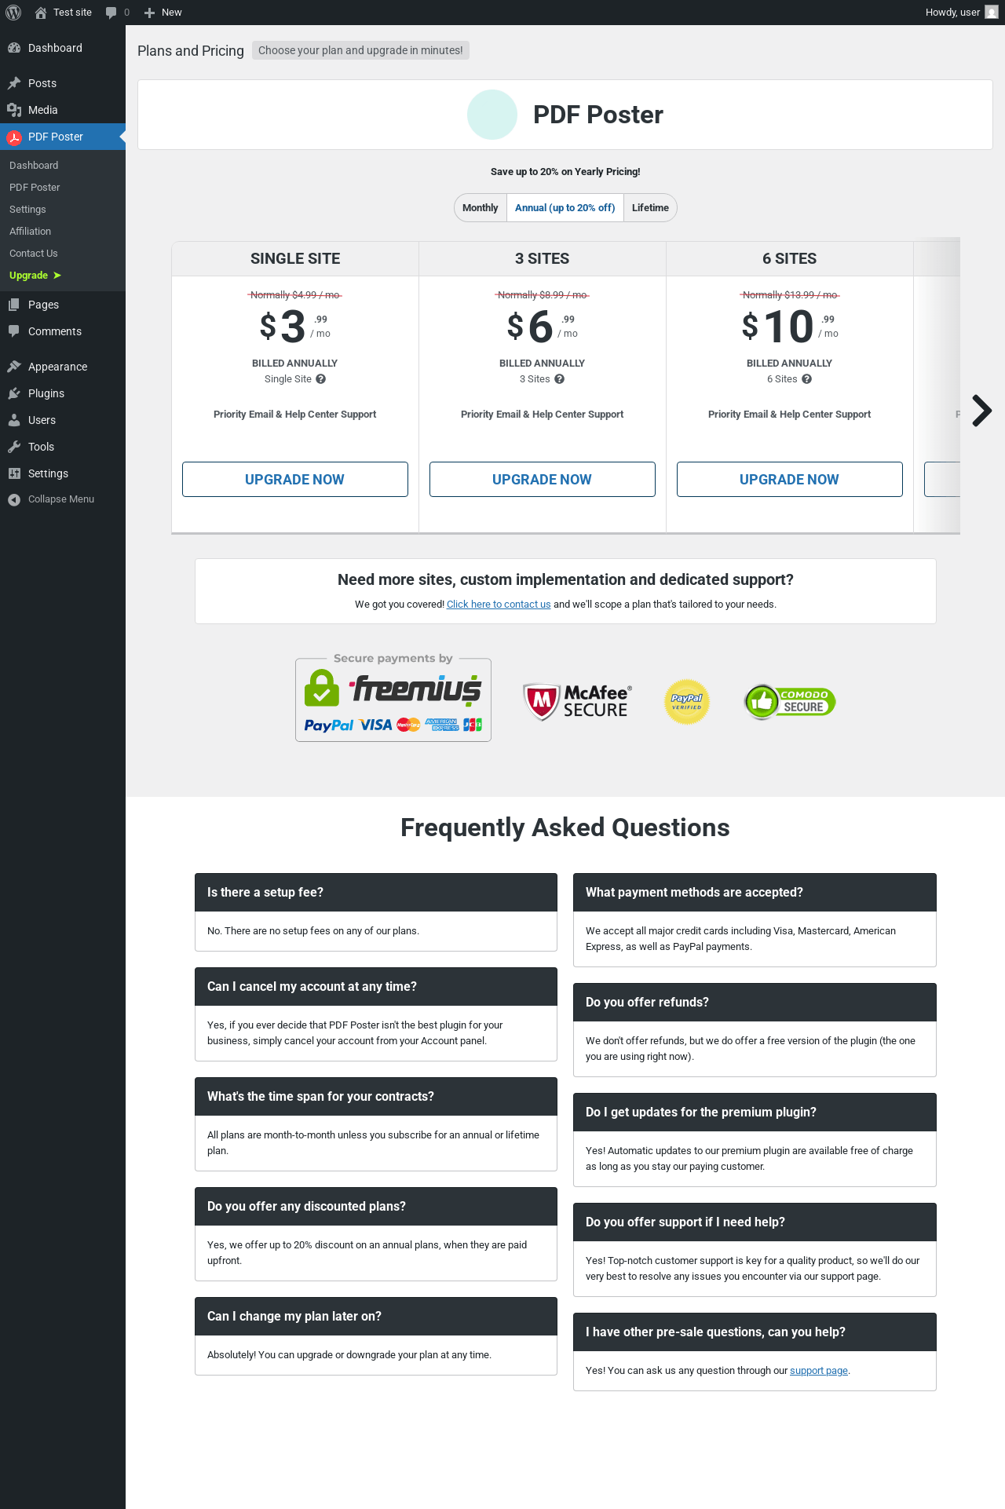
Task: Open PDF Poster submenu Settings
Action: [27, 210]
